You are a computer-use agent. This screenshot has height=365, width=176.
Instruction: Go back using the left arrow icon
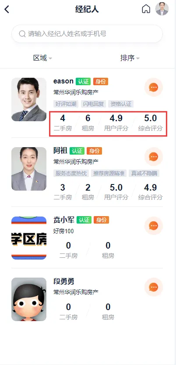click(x=7, y=9)
